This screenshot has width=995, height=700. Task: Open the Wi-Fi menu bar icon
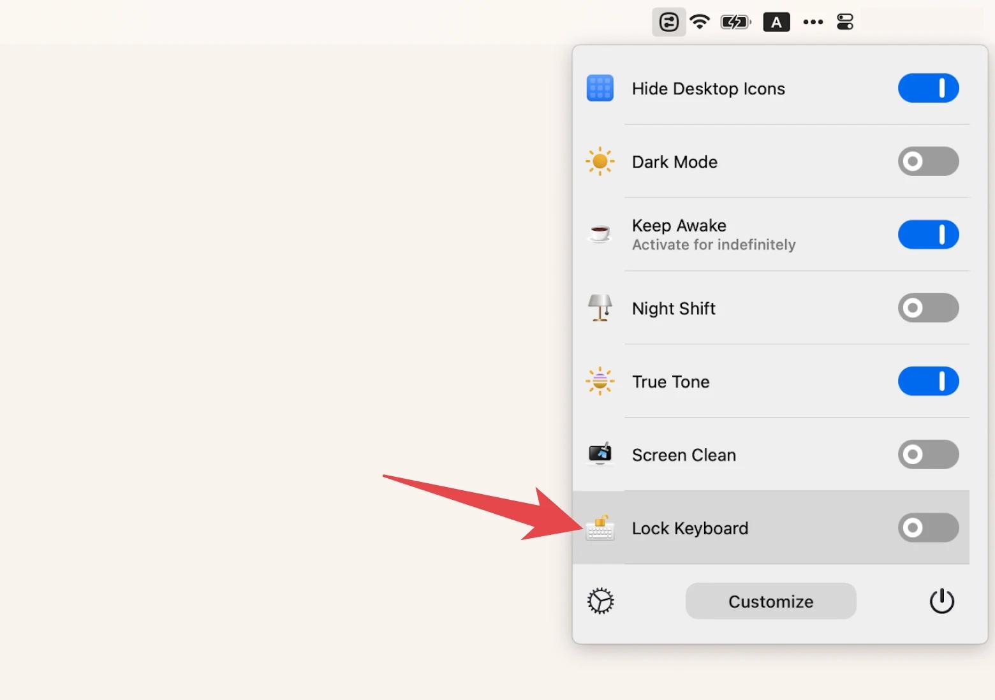(700, 22)
